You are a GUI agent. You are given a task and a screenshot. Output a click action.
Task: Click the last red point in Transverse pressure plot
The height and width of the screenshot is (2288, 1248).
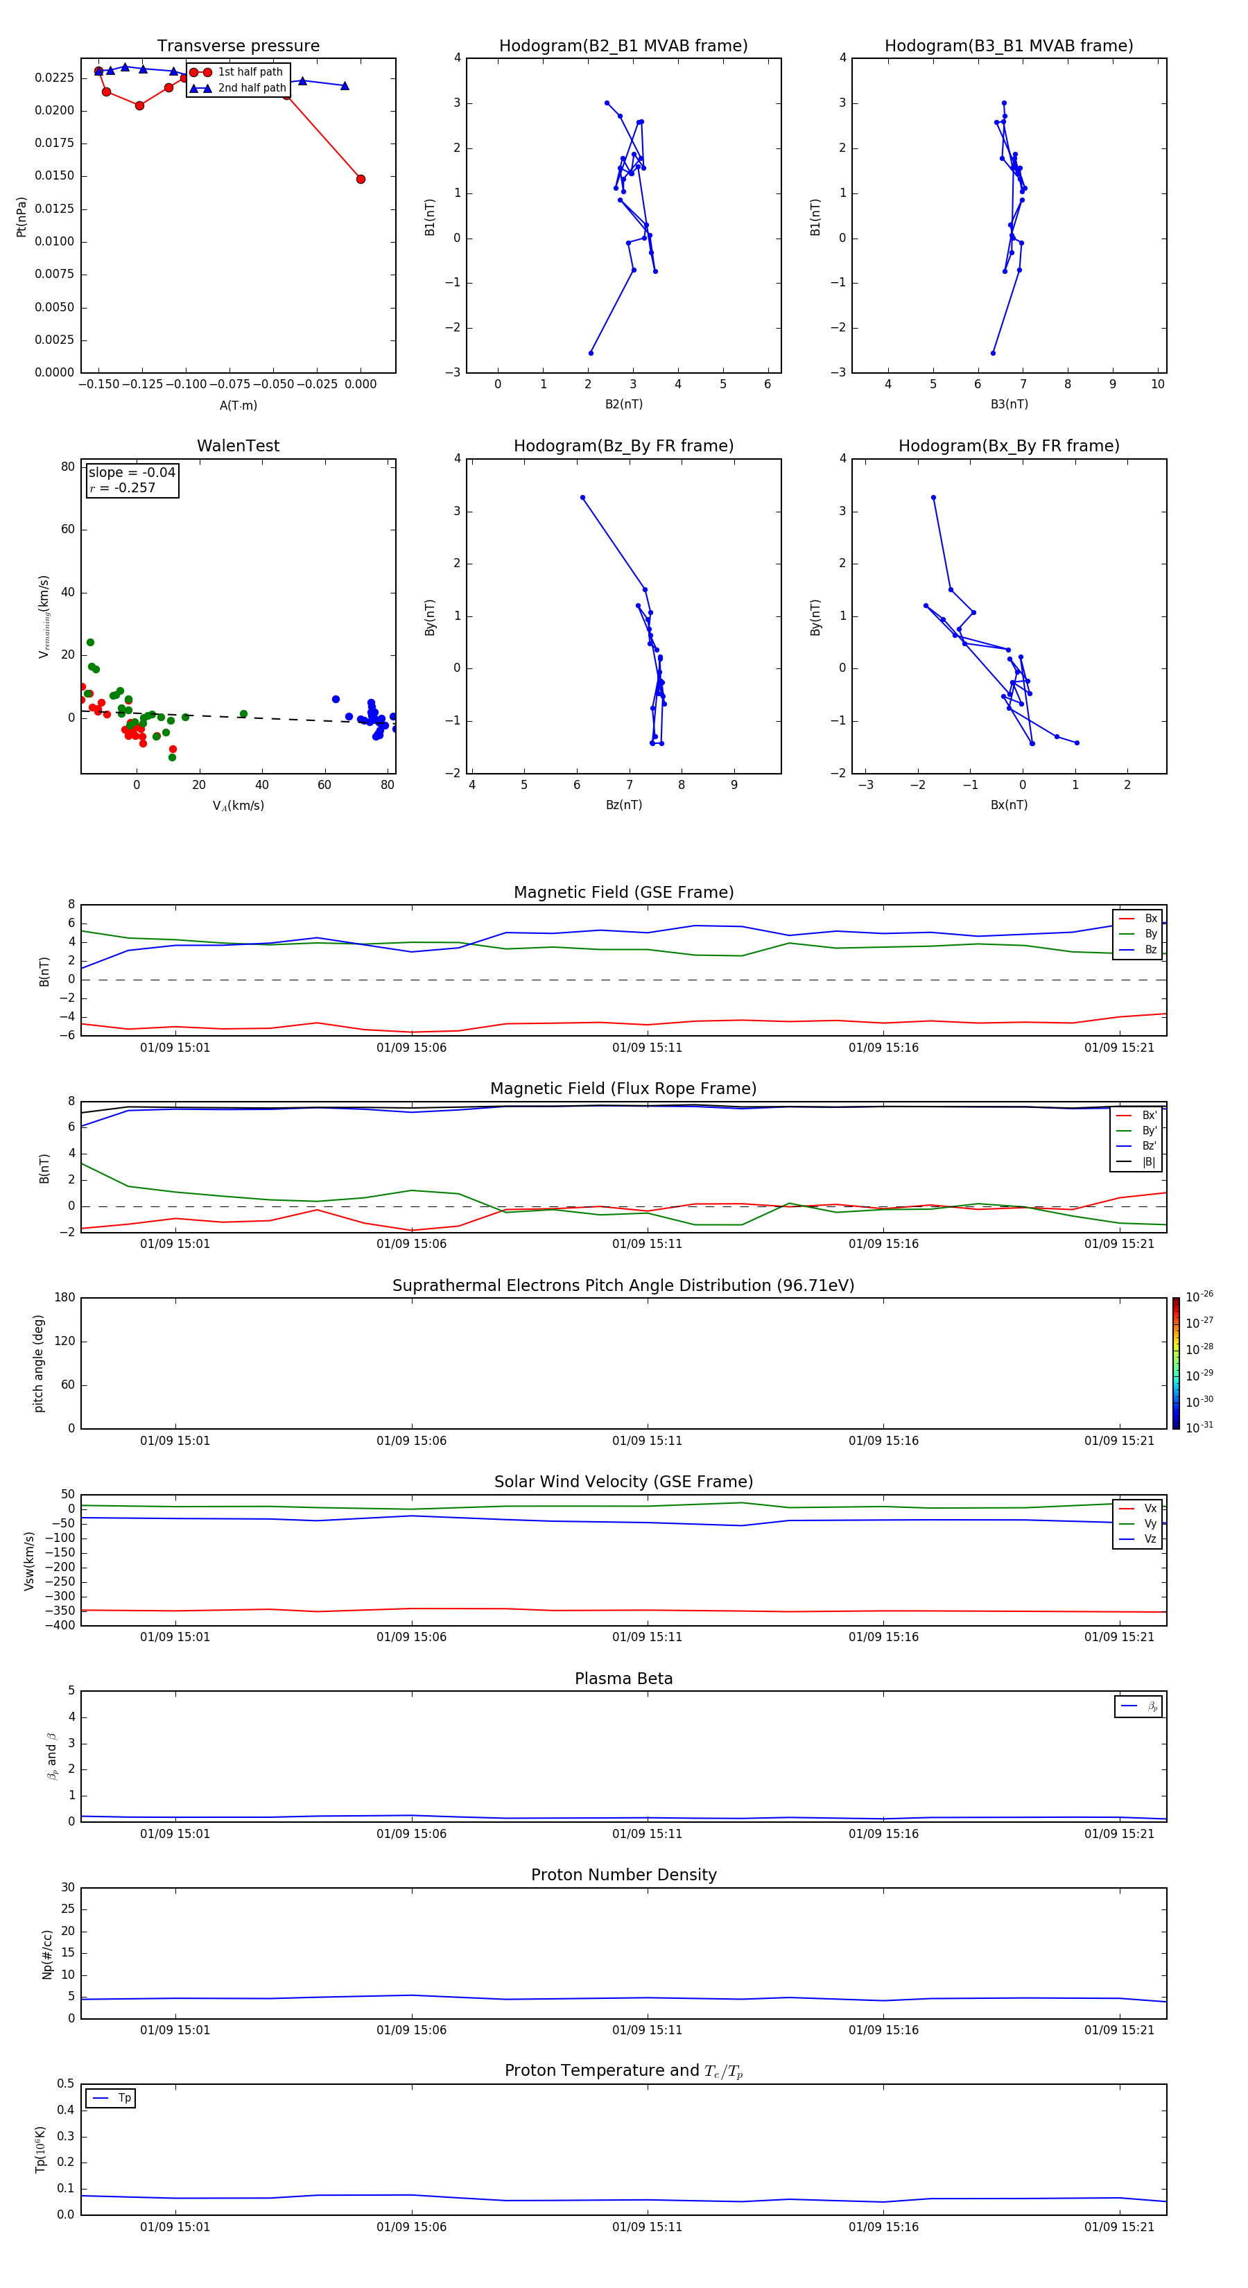click(361, 180)
